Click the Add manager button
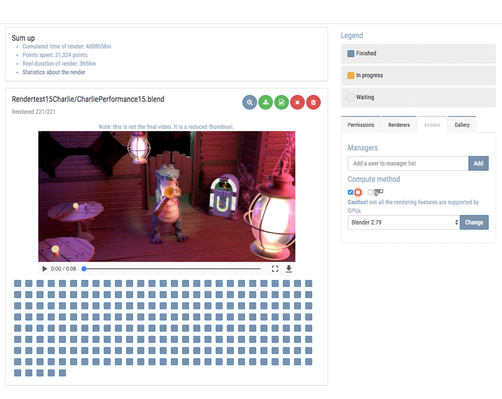Image resolution: width=502 pixels, height=399 pixels. 478,163
